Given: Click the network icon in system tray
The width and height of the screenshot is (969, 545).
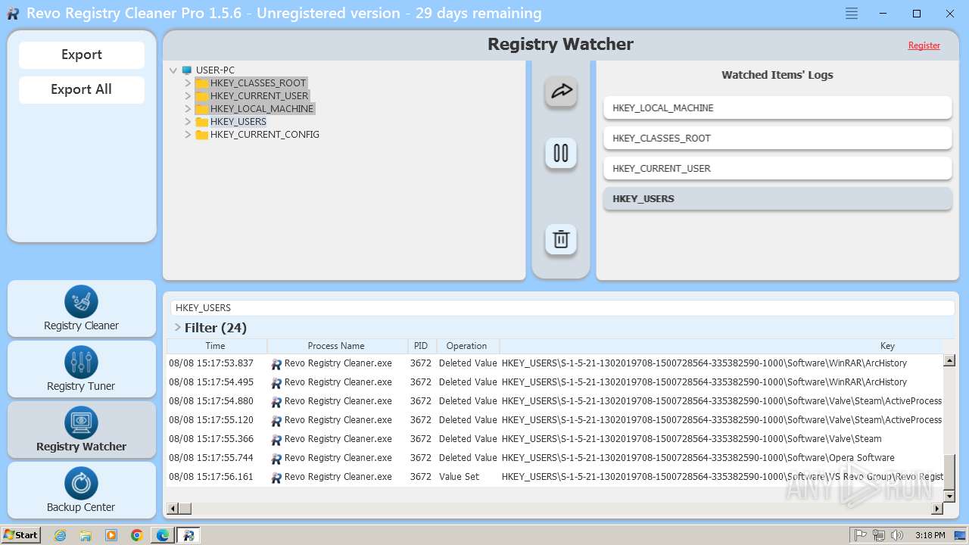Looking at the screenshot, I should [879, 535].
